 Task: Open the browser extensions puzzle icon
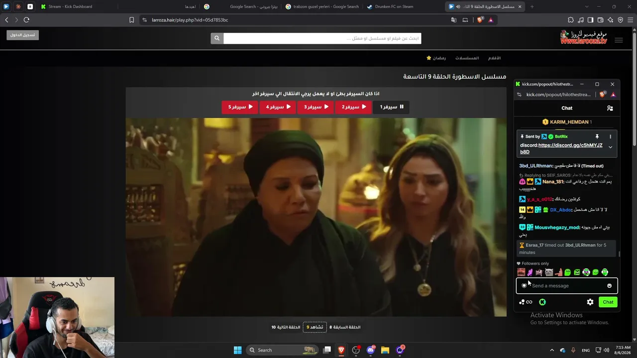571,20
